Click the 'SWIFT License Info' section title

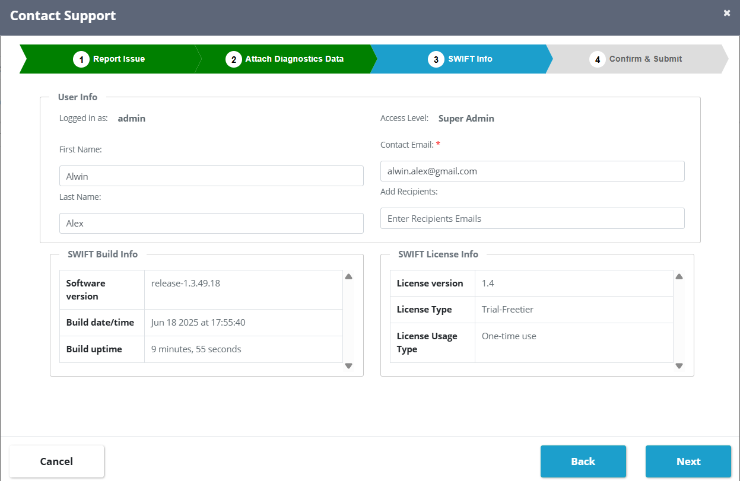coord(438,254)
